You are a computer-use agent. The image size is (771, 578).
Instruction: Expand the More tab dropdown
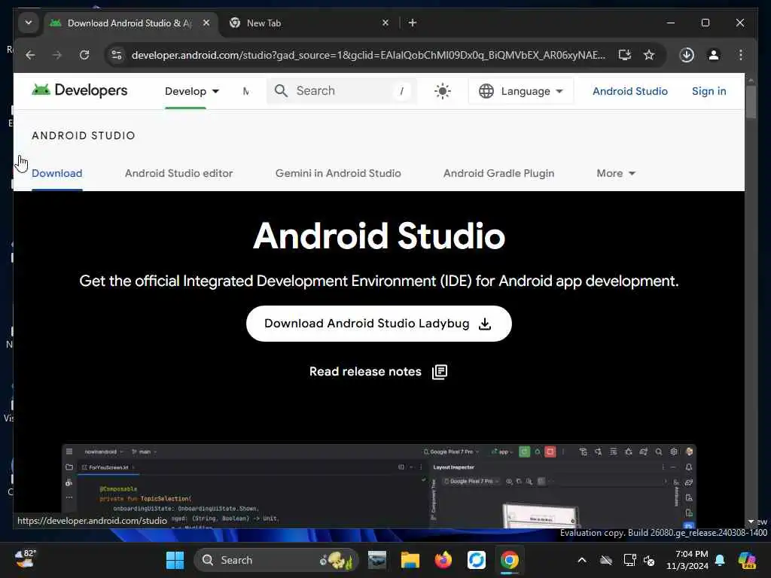pos(616,173)
